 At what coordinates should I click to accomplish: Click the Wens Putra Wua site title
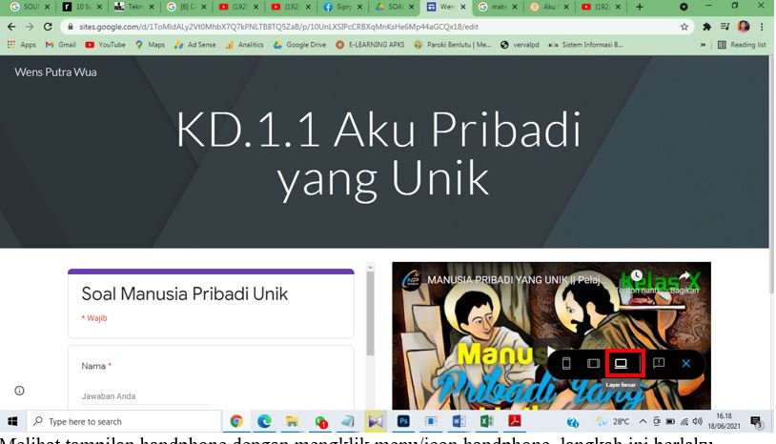(x=55, y=72)
